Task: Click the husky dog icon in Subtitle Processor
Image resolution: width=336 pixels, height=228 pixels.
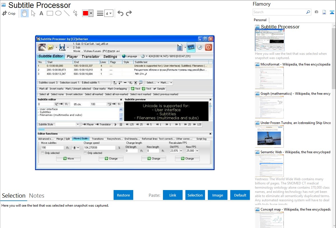Action: [42, 47]
